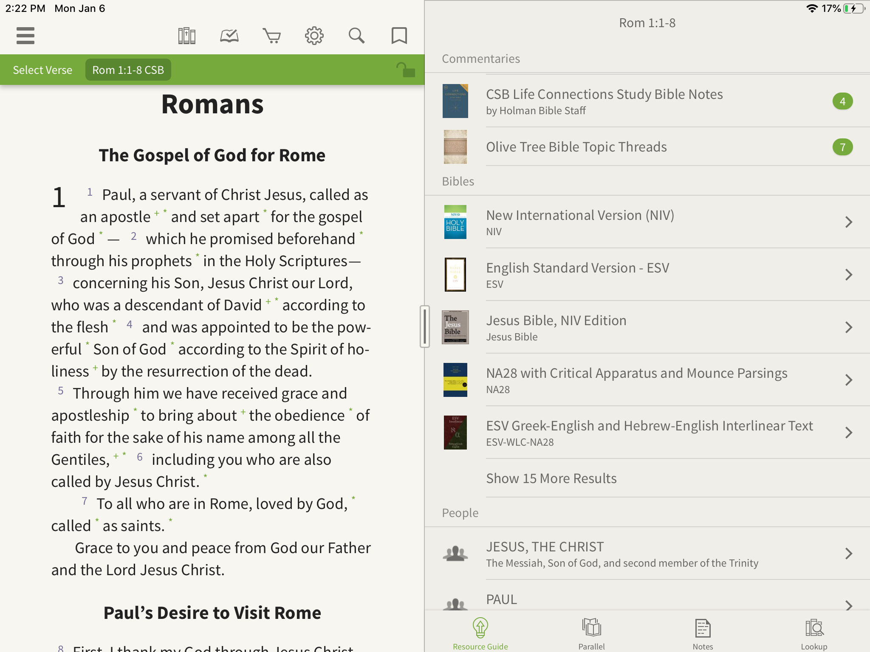This screenshot has width=870, height=652.
Task: Open the reading plans icon
Action: pyautogui.click(x=229, y=36)
